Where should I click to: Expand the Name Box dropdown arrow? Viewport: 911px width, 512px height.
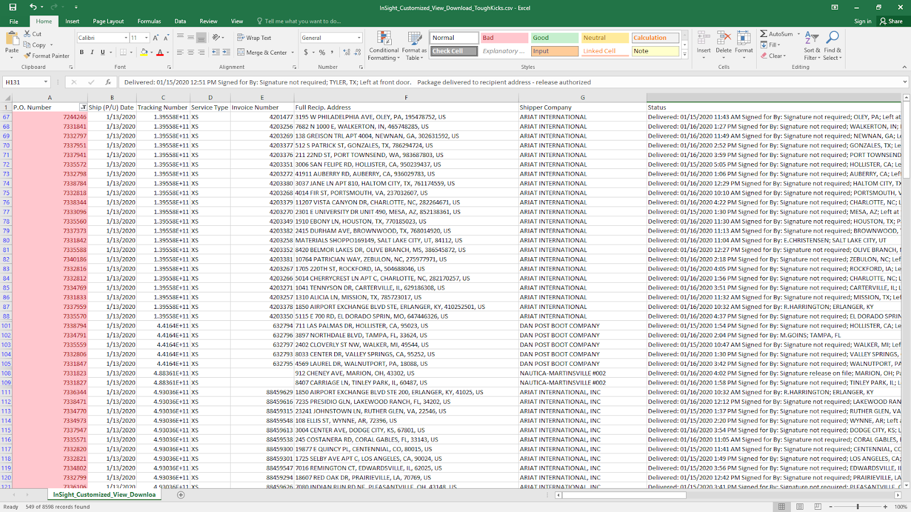(x=46, y=82)
